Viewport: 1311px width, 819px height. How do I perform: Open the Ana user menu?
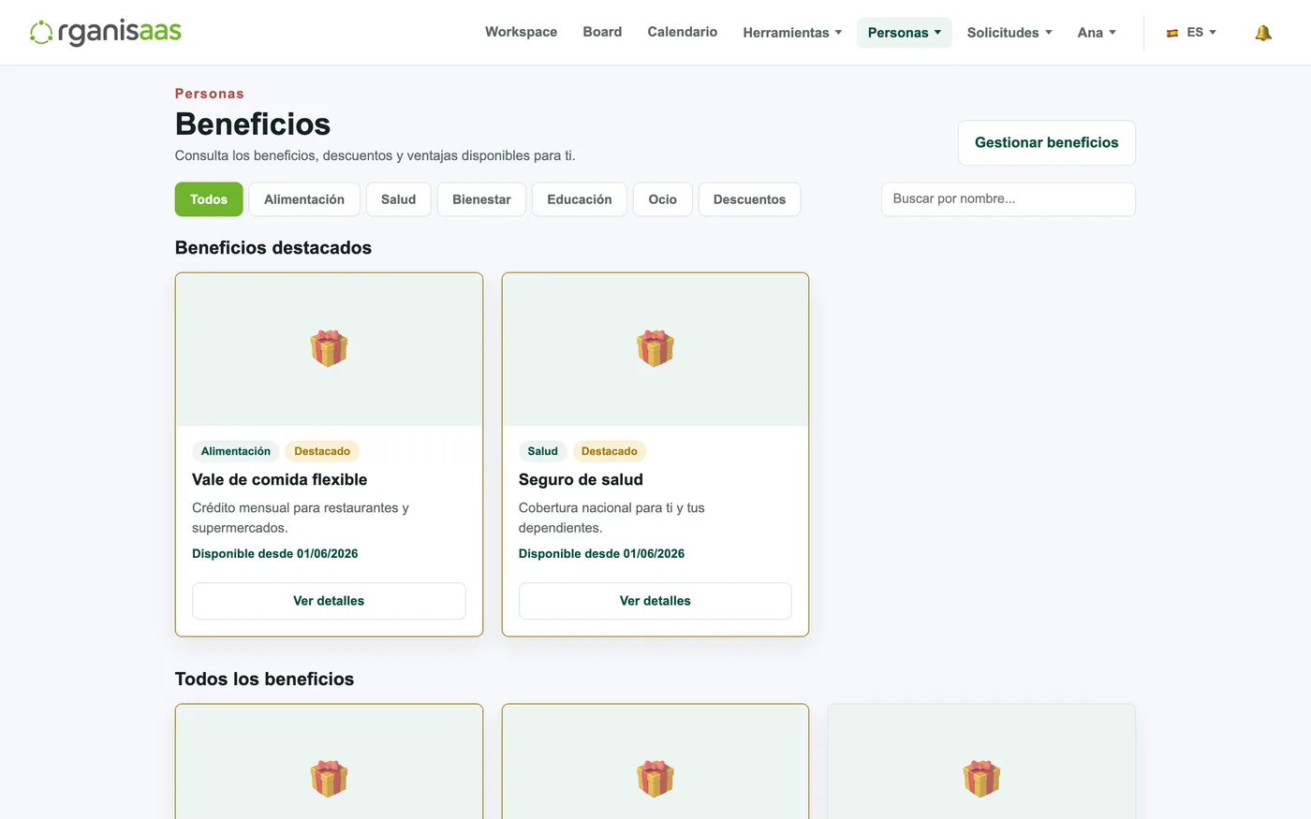1097,33
